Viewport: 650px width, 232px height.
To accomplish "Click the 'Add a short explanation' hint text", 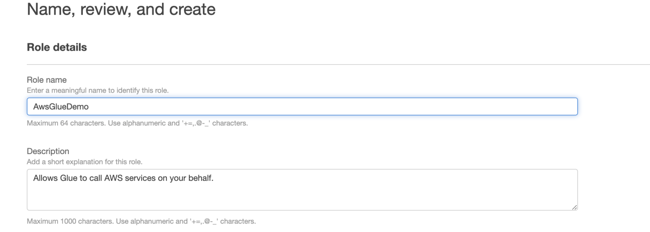I will (x=84, y=162).
